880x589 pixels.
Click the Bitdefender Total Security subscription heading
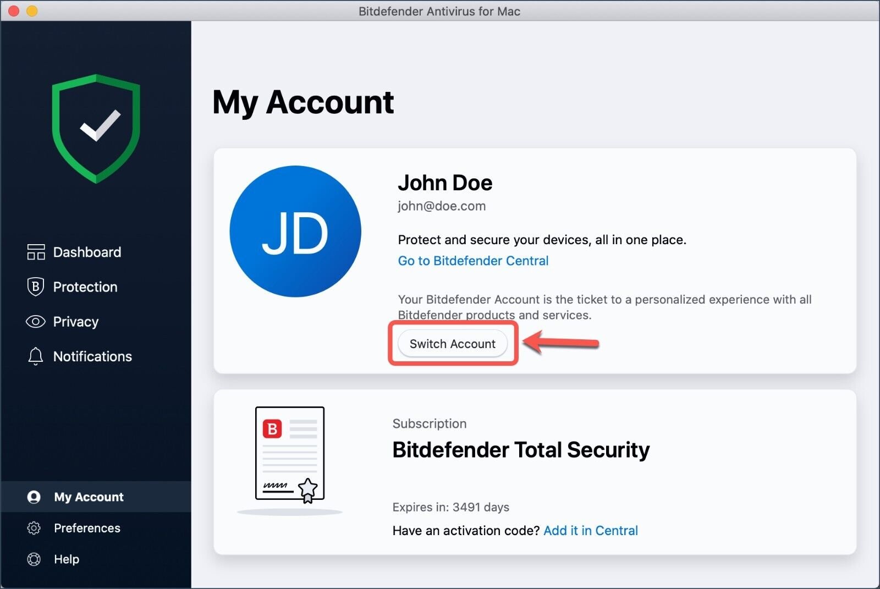[521, 450]
